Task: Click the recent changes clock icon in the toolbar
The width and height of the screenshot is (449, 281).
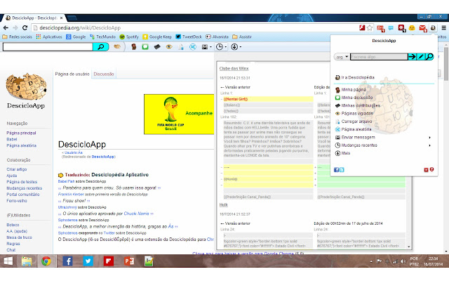Action: 220,47
